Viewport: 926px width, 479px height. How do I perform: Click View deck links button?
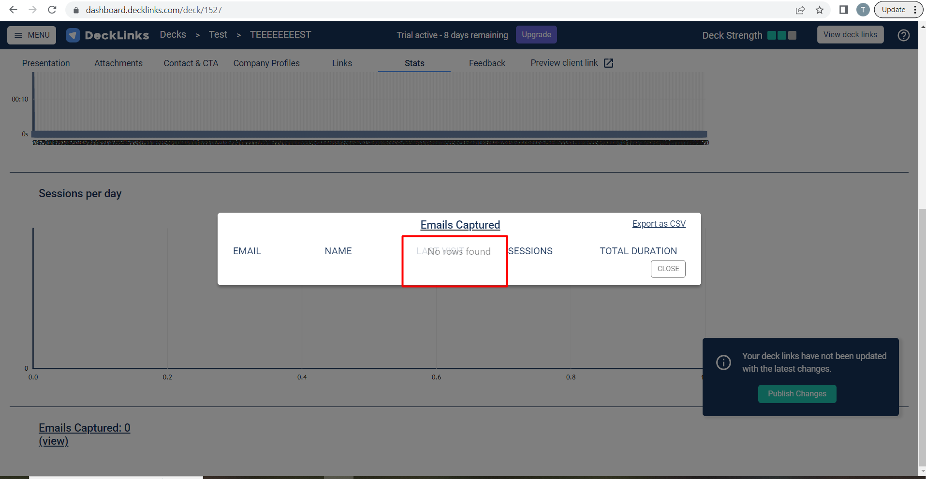coord(850,35)
